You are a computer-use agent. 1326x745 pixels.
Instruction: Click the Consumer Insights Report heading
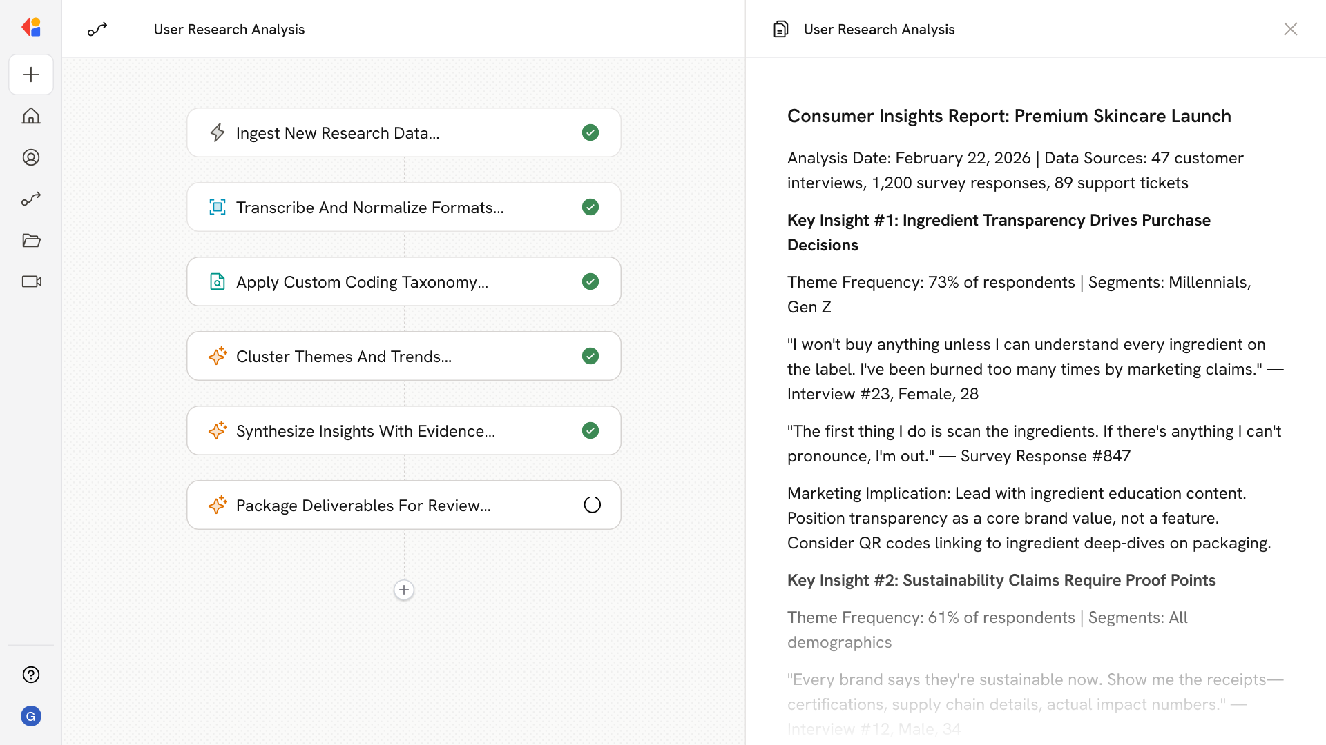tap(1009, 116)
